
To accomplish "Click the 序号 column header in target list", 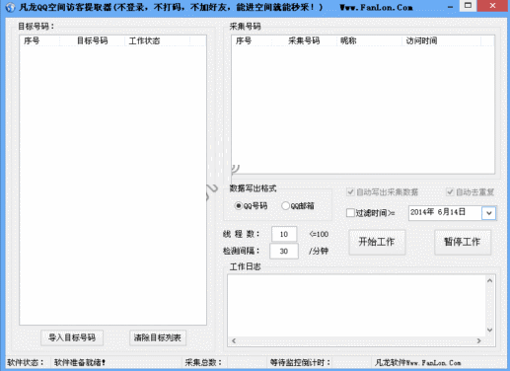I will (39, 40).
